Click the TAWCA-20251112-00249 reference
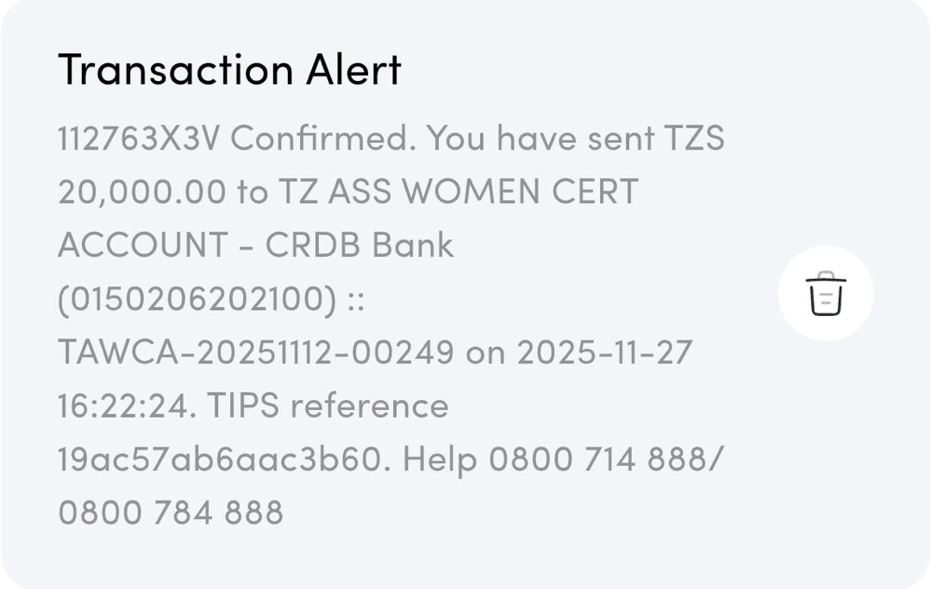Image resolution: width=931 pixels, height=589 pixels. 255,352
